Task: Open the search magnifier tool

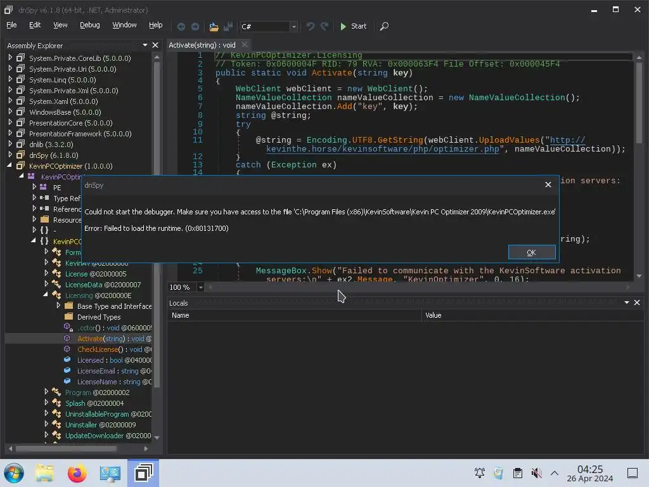Action: (384, 27)
